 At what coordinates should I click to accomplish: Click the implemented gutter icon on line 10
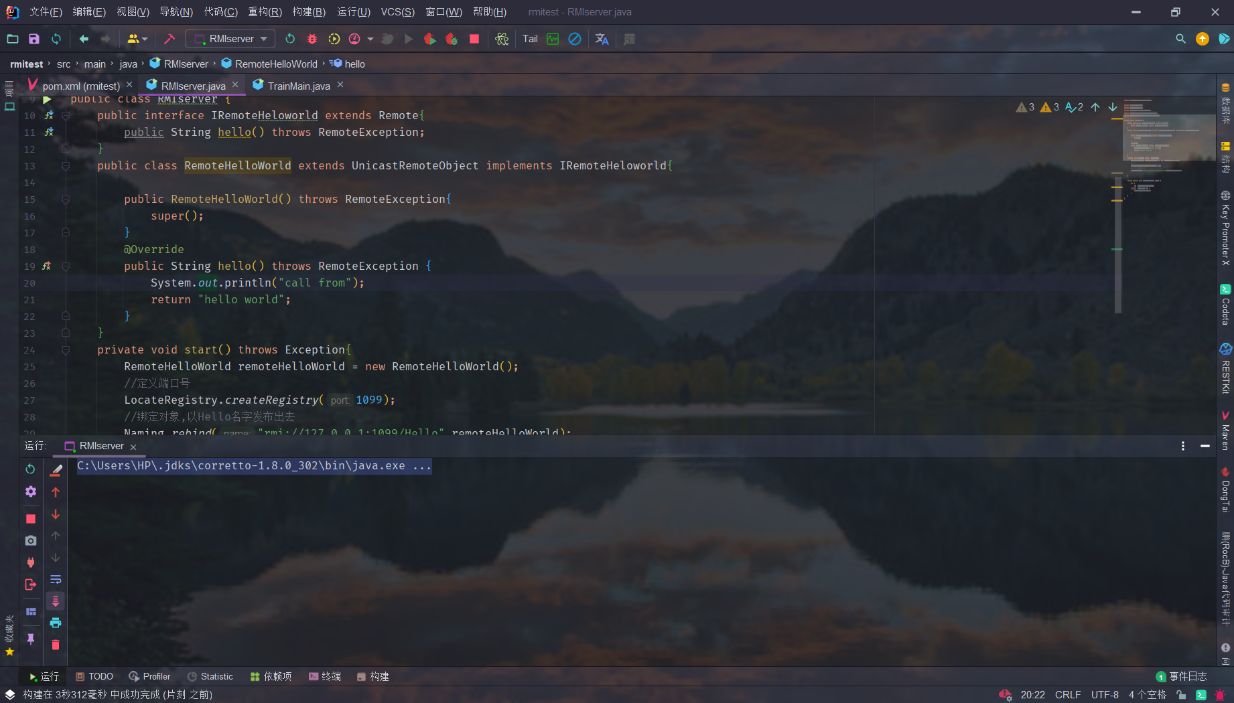49,115
